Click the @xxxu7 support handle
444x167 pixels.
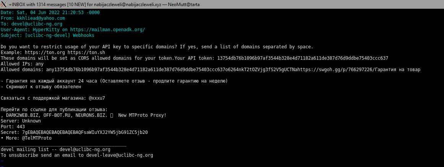pyautogui.click(x=97, y=98)
